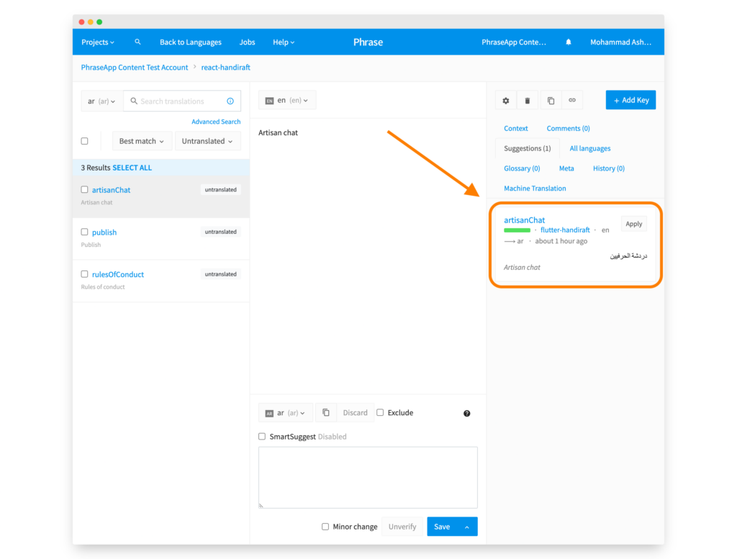
Task: Copy source text icon beside Discard
Action: [326, 413]
